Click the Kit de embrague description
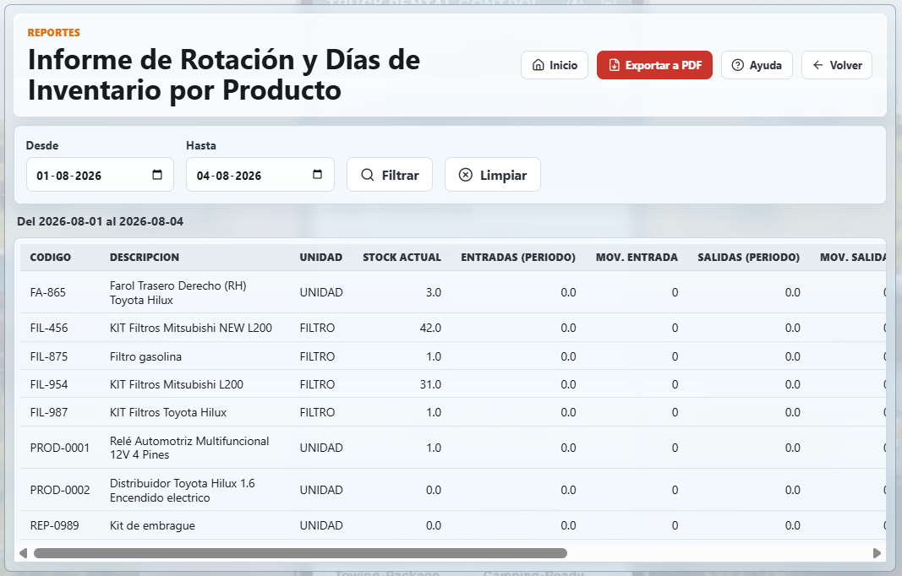Image resolution: width=902 pixels, height=576 pixels. (152, 525)
